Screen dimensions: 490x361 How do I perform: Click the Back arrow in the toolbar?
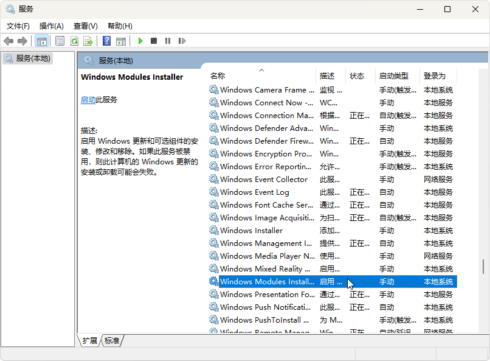9,41
